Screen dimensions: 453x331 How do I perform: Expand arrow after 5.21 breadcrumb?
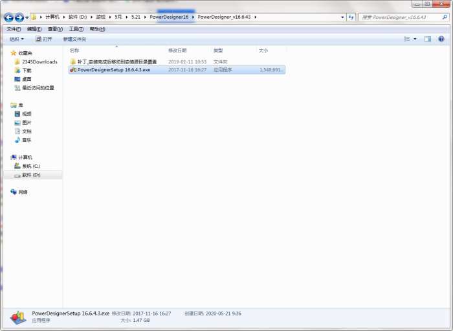point(145,17)
